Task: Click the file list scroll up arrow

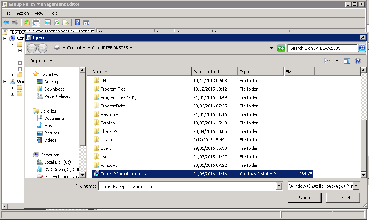Action: [x=363, y=70]
